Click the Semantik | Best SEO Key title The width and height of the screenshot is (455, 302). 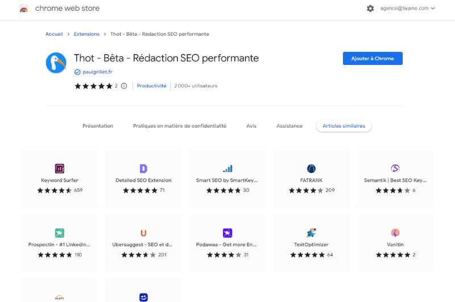(395, 180)
